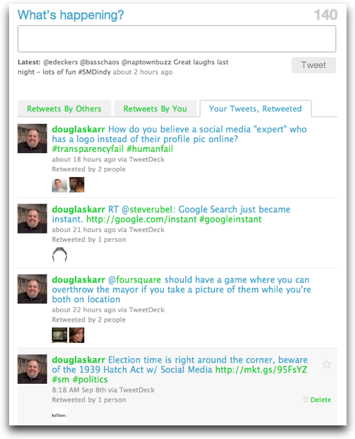Open #humanfail hashtag link
The height and width of the screenshot is (439, 355).
(150, 148)
